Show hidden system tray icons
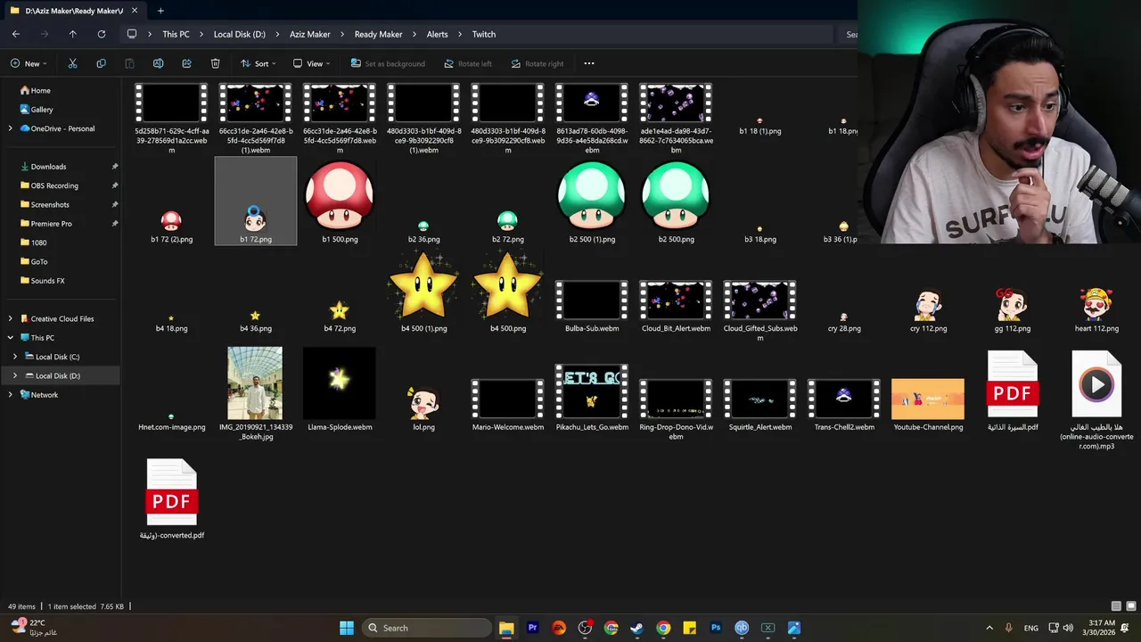The width and height of the screenshot is (1141, 642). point(989,628)
